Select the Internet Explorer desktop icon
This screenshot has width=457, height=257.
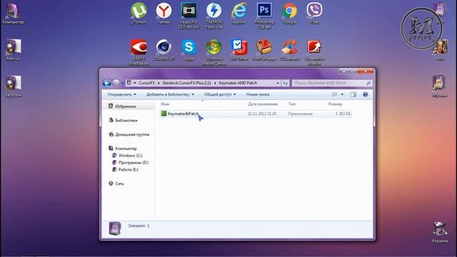click(x=239, y=13)
